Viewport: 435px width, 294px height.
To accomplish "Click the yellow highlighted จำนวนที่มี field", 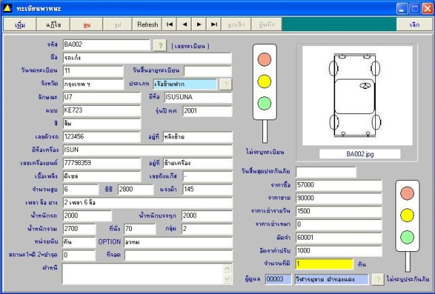I will [x=324, y=263].
